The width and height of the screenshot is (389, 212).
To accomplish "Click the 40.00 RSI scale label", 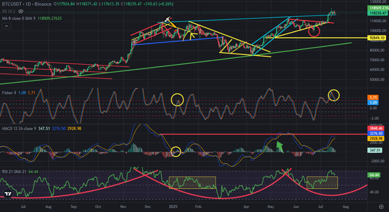I will point(374,192).
